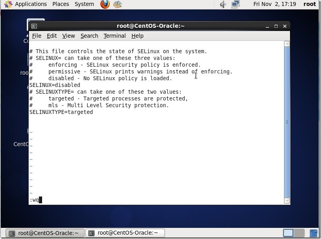Click the scrollbar down arrow in terminal
The height and width of the screenshot is (239, 321).
point(287,201)
